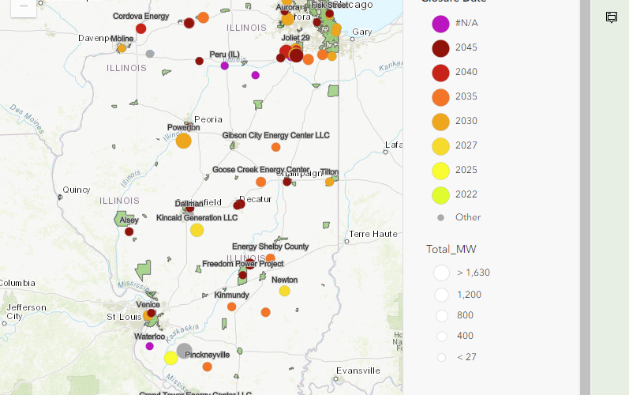
Task: Select the large gray marker near Pinckneyville
Action: pos(184,351)
